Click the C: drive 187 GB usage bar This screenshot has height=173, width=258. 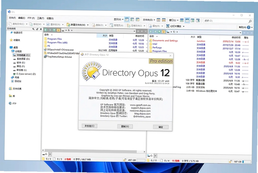click(246, 162)
